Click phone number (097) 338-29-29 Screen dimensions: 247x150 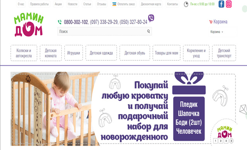(104, 22)
